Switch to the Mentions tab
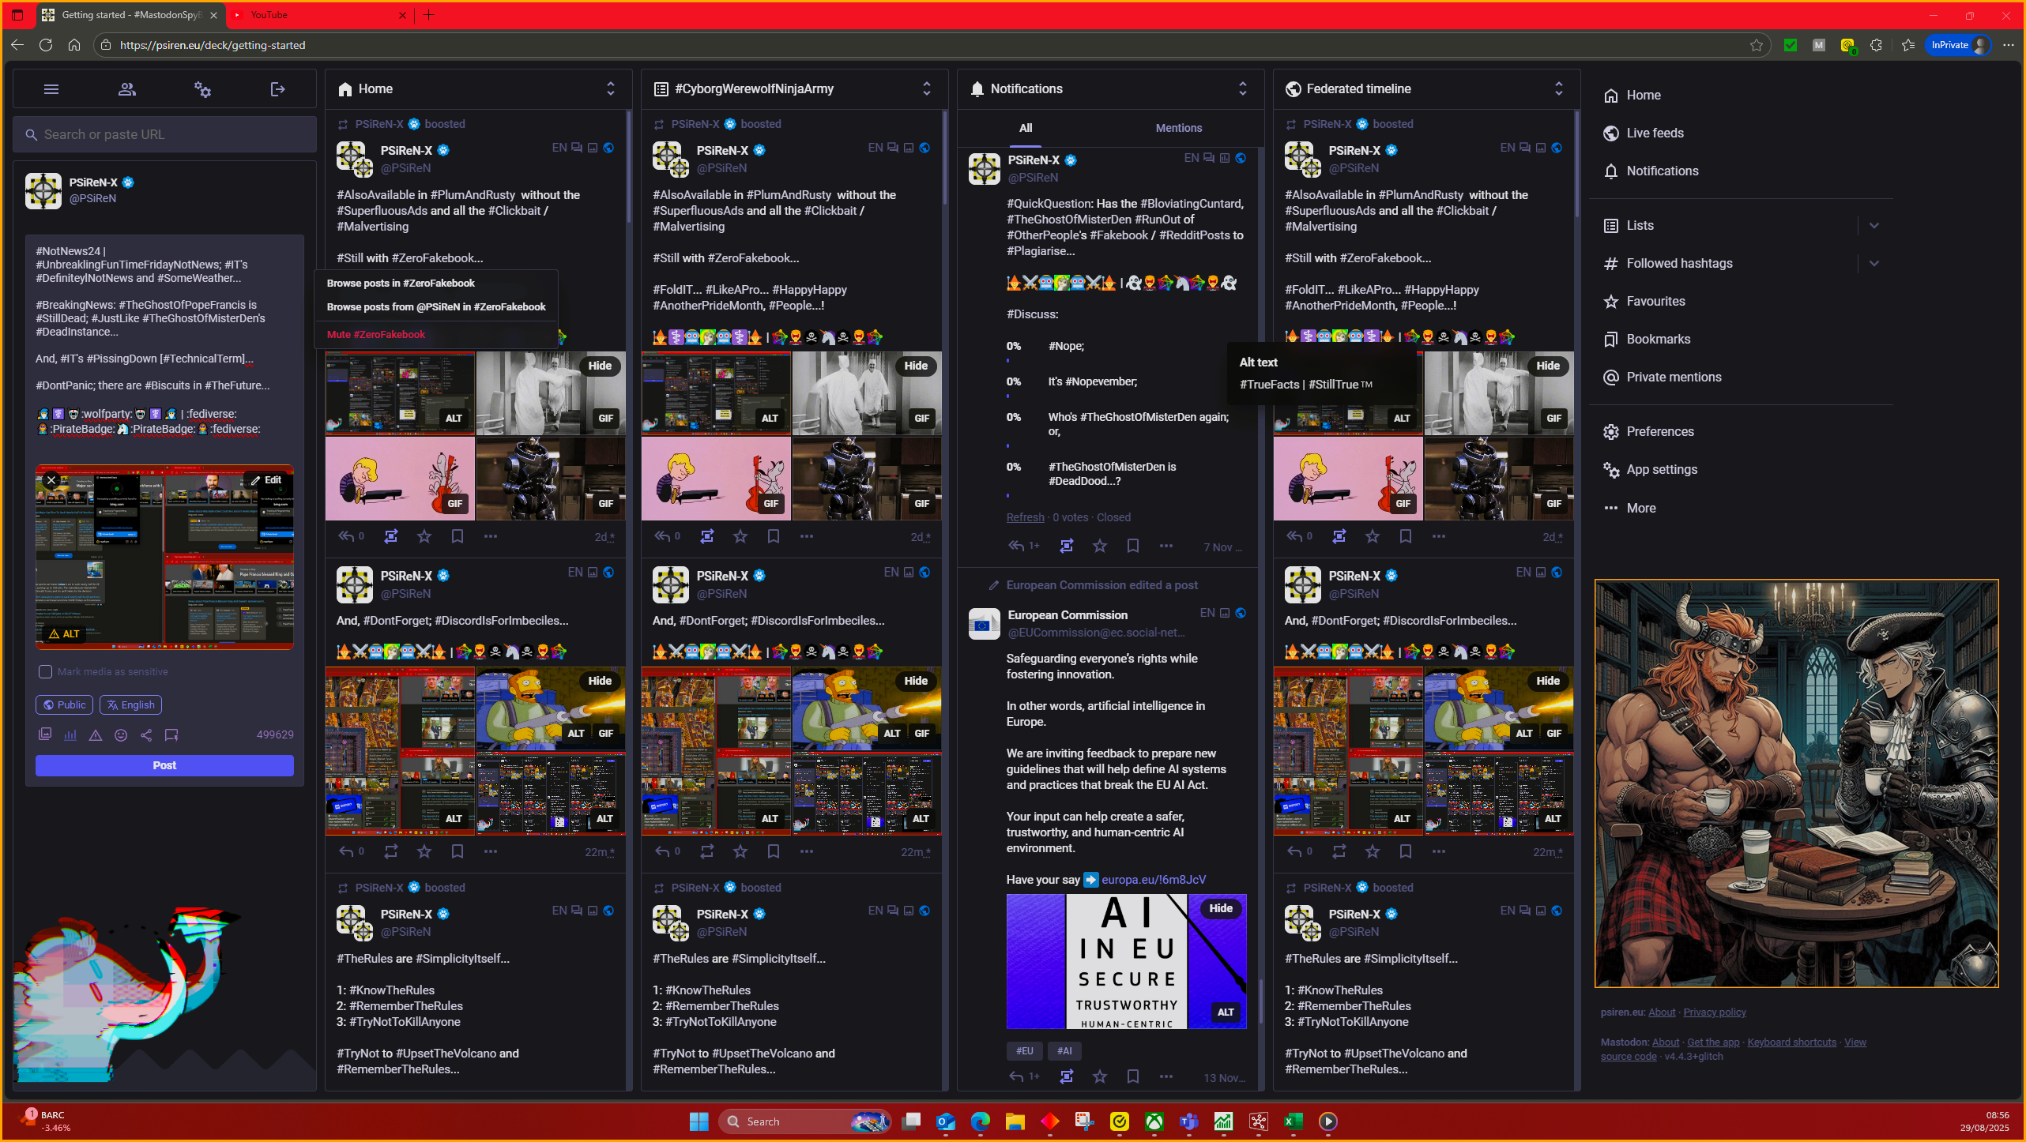Viewport: 2026px width, 1142px height. (x=1178, y=128)
